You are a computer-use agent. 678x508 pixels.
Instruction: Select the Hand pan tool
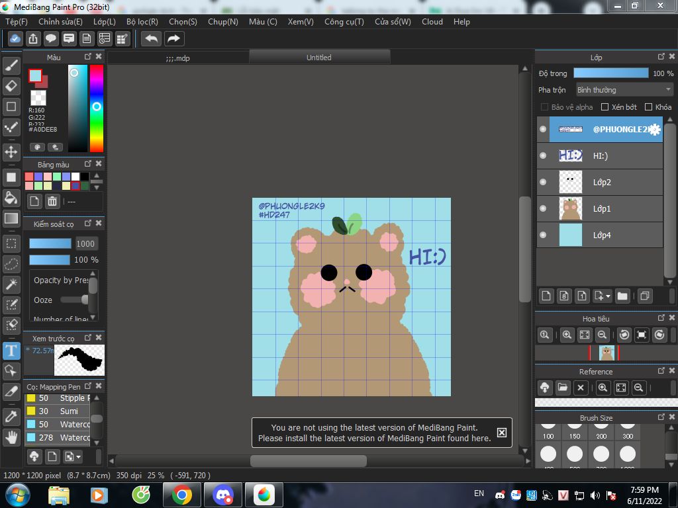tap(11, 437)
